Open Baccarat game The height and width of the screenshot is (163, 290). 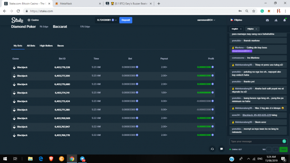point(60,26)
